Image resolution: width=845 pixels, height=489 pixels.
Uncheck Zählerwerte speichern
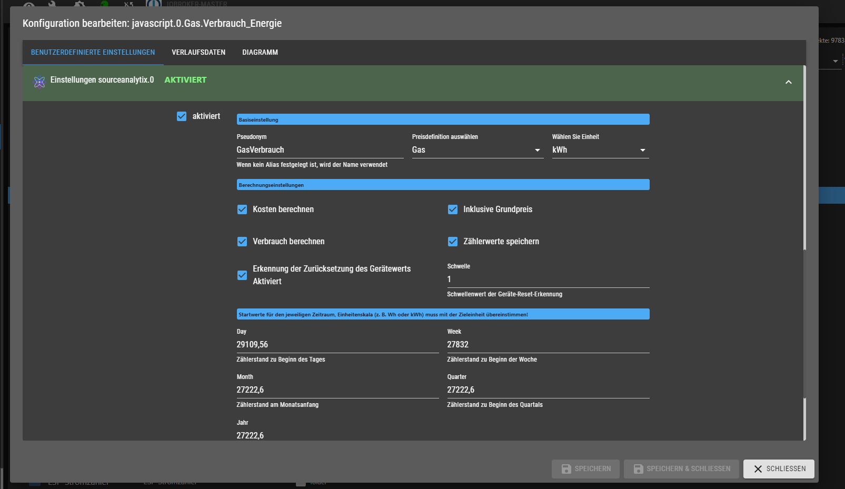point(453,242)
